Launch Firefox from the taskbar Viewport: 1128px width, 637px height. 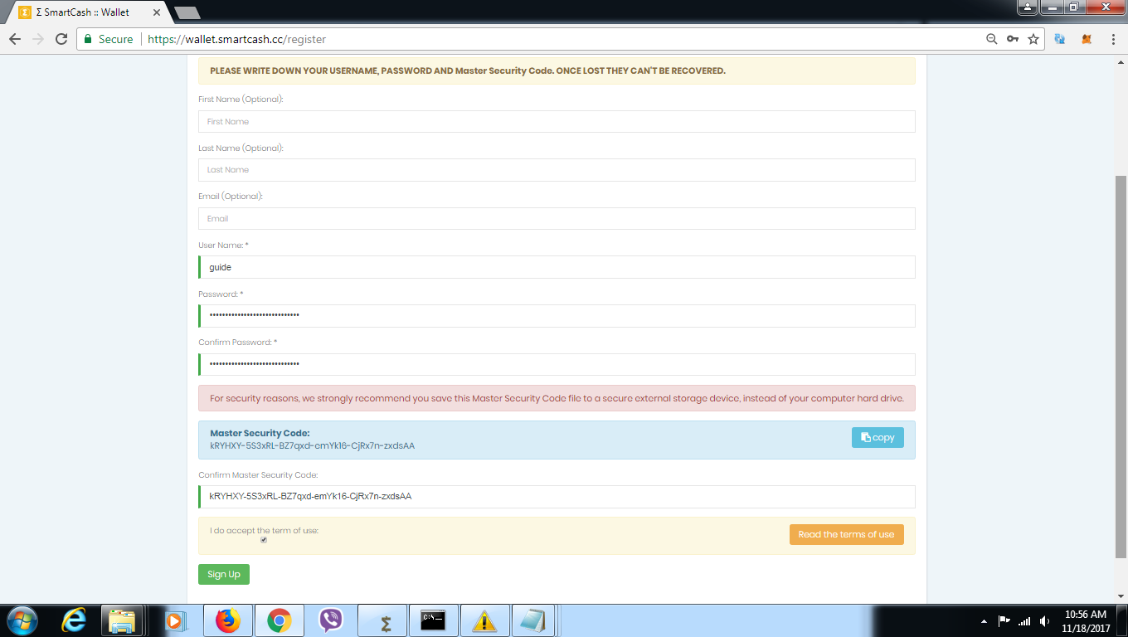227,620
